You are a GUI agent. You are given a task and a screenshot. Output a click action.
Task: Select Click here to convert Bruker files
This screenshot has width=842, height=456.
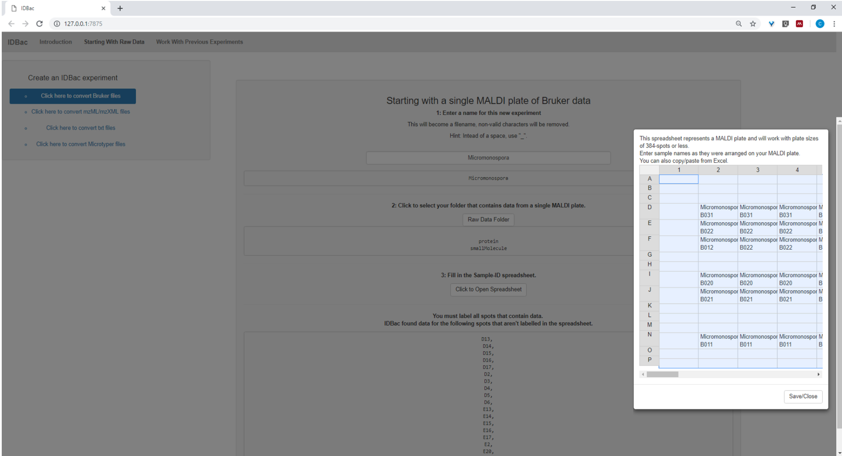tap(73, 96)
